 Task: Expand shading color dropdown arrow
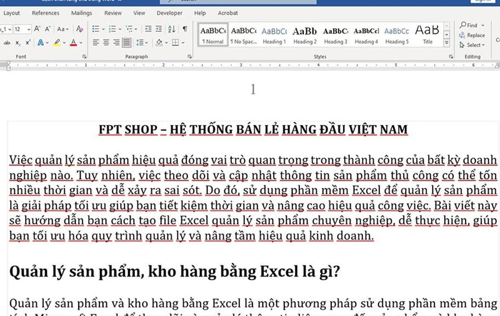click(166, 43)
